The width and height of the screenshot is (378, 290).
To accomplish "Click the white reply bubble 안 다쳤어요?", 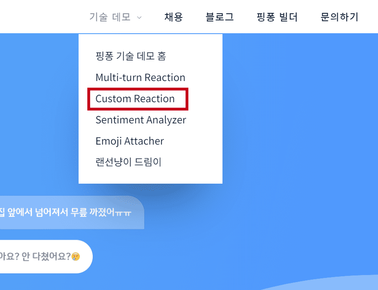I will [x=46, y=256].
